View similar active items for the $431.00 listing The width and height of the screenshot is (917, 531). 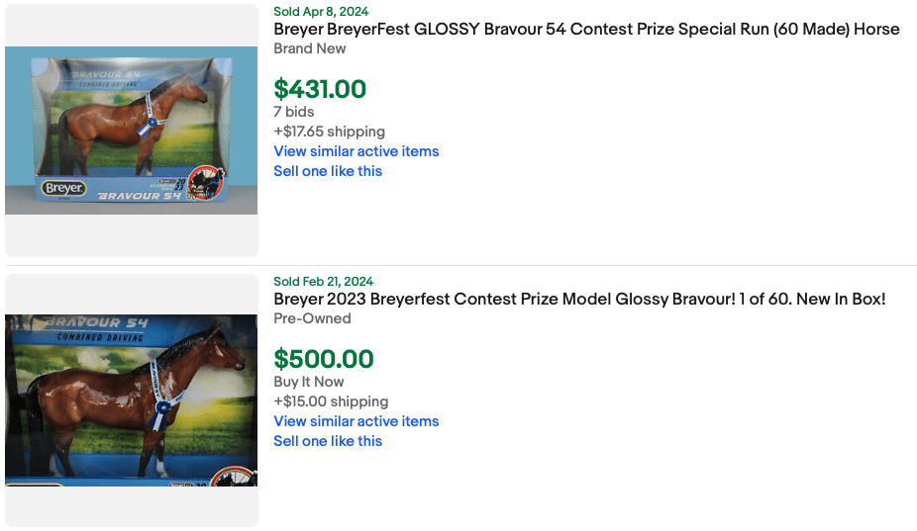coord(356,151)
